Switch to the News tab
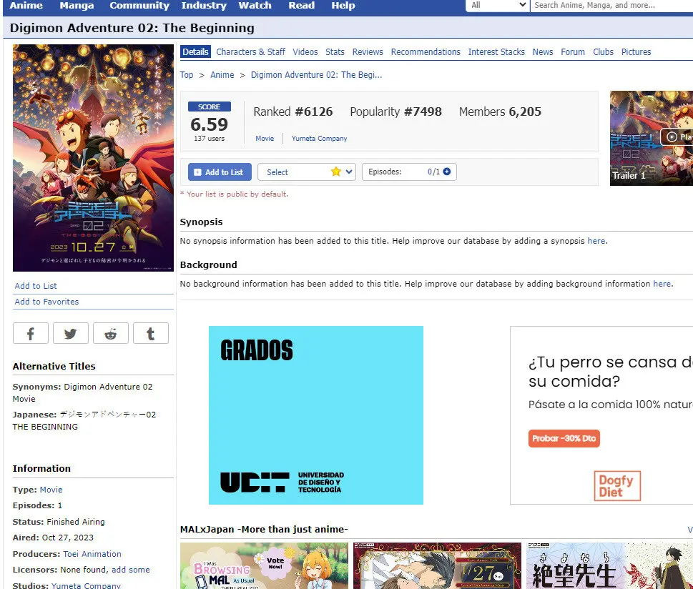Image resolution: width=693 pixels, height=589 pixels. click(x=543, y=51)
